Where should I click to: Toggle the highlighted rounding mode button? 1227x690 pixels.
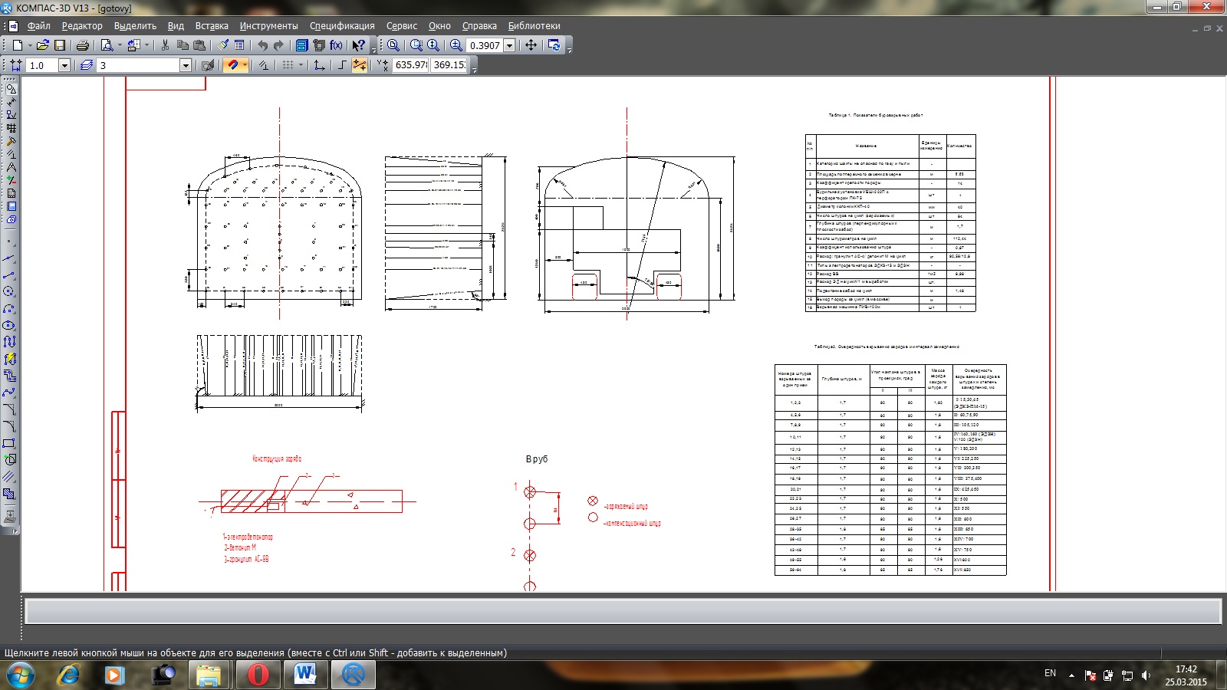tap(359, 65)
